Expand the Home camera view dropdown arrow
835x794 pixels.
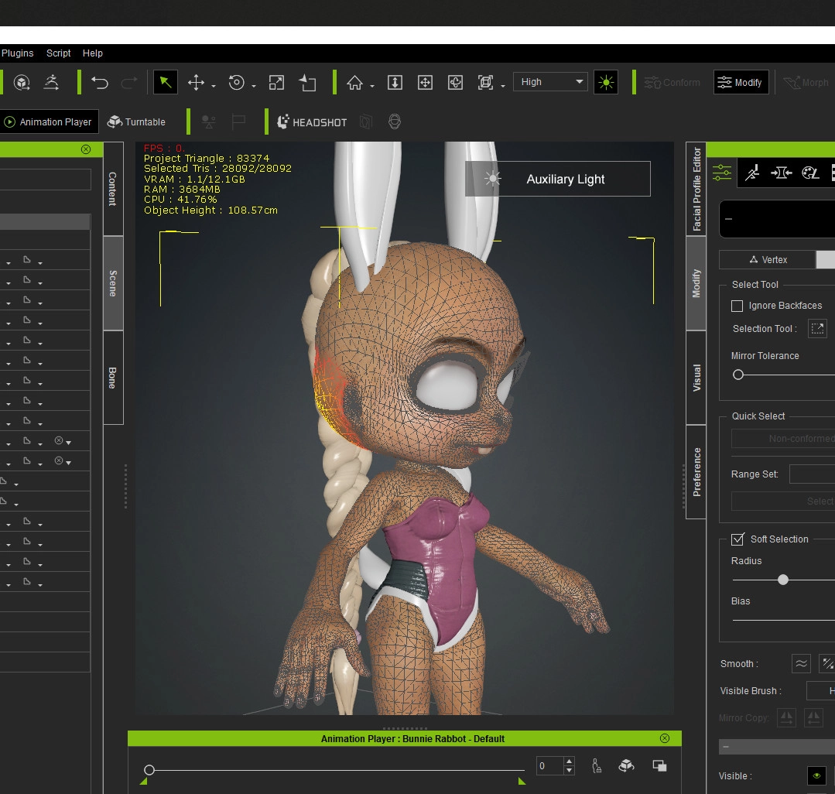[x=372, y=85]
